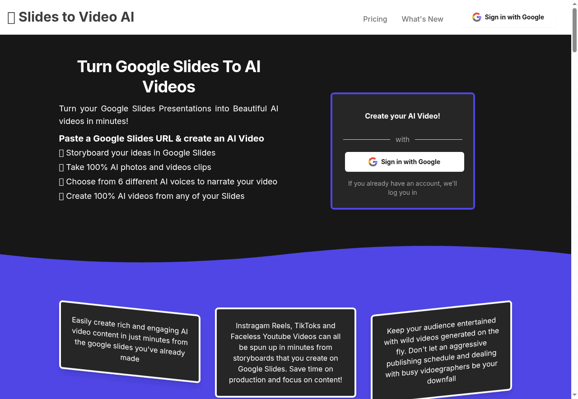Click the AI voices bullet icon
Image resolution: width=578 pixels, height=399 pixels.
[61, 182]
